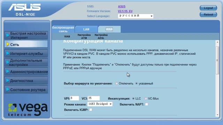Click the yellow arrow icon beside Сеть

8,44
